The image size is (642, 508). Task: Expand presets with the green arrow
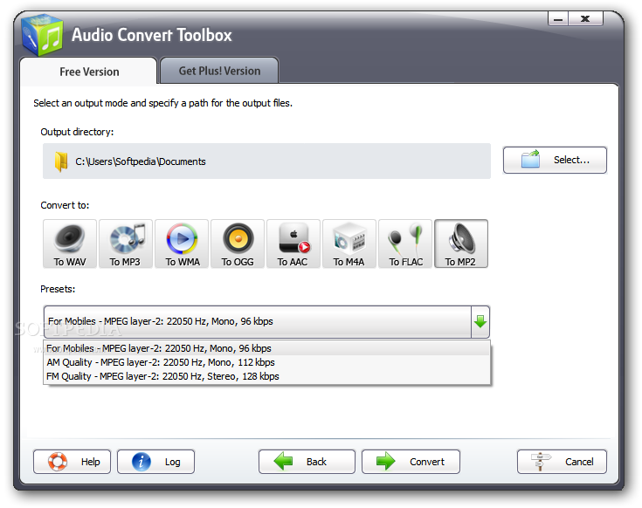coord(480,322)
